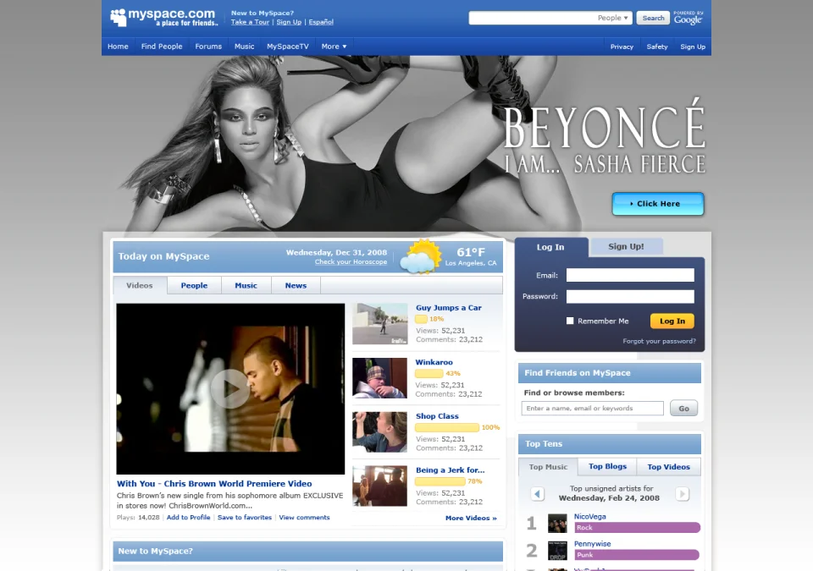
Task: Open the Privacy link in navigation bar
Action: pyautogui.click(x=622, y=47)
